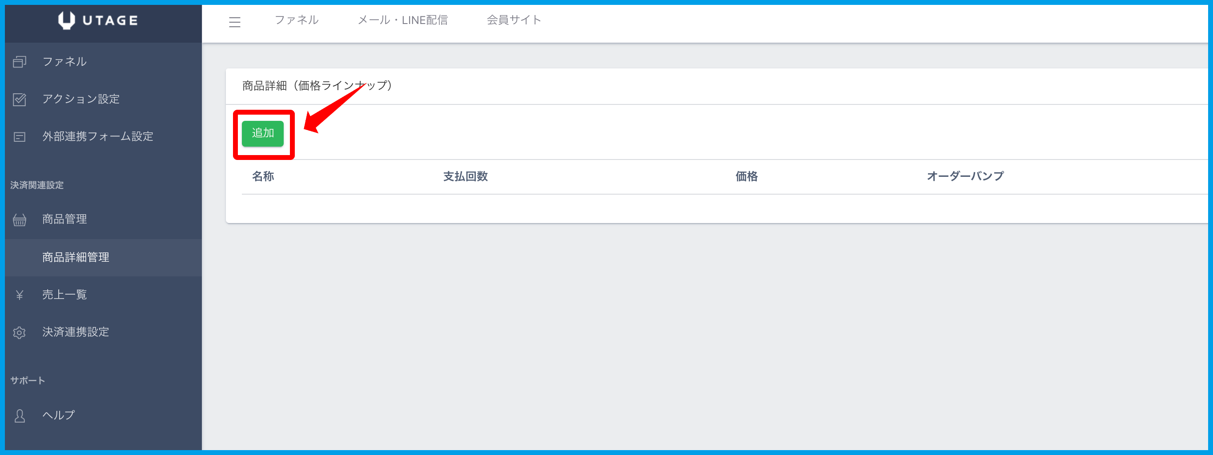Open the 会員サイト tab
Screen dimensions: 1213x455
click(514, 20)
